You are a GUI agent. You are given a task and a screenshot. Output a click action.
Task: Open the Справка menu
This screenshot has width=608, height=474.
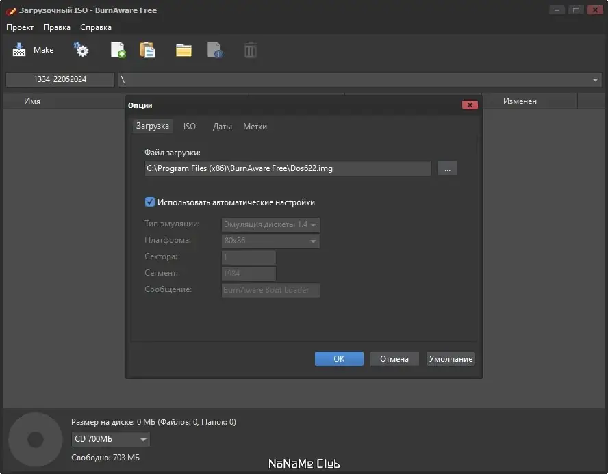tap(96, 27)
